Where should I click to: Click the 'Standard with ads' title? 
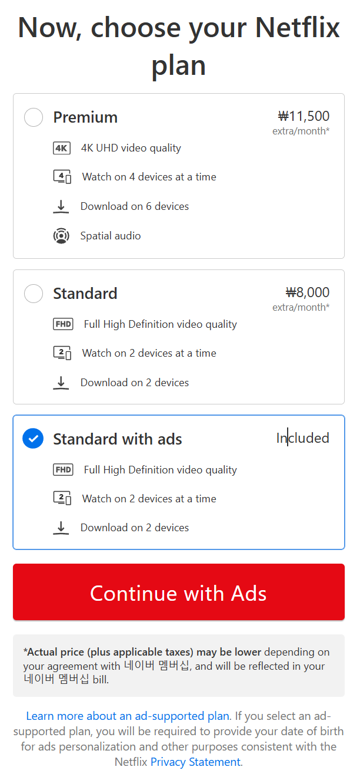[118, 439]
